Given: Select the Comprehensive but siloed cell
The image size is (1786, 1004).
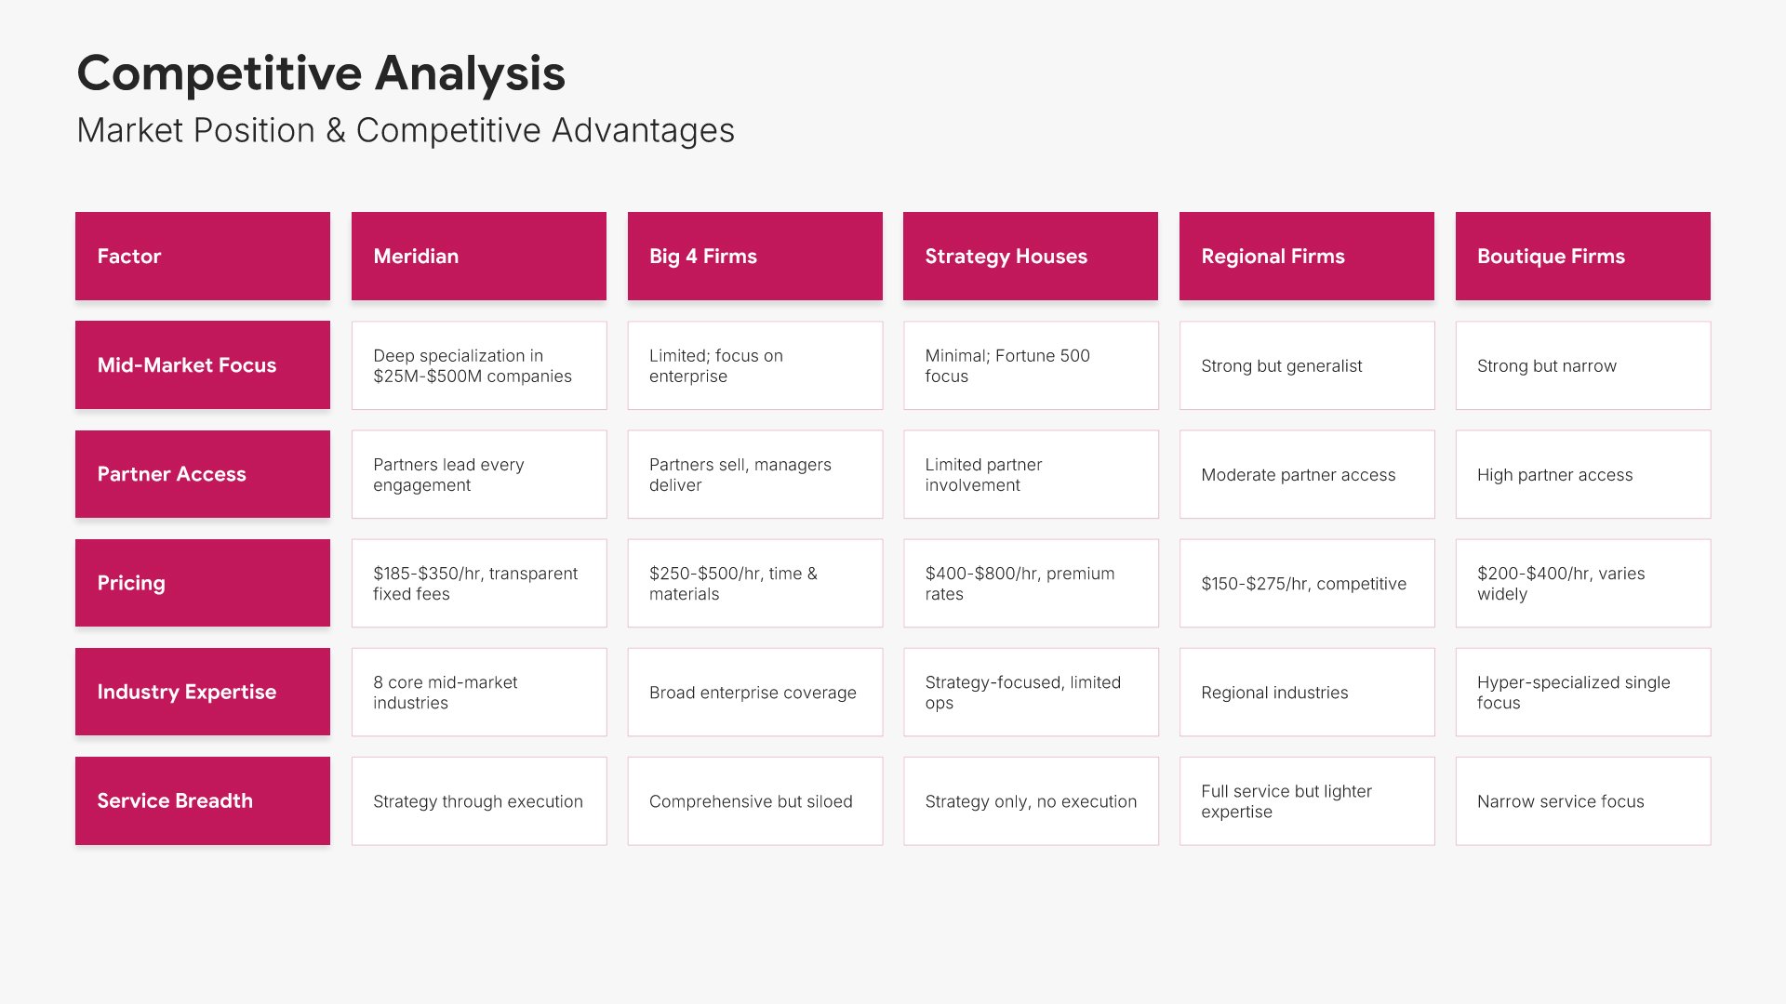Looking at the screenshot, I should coord(754,800).
